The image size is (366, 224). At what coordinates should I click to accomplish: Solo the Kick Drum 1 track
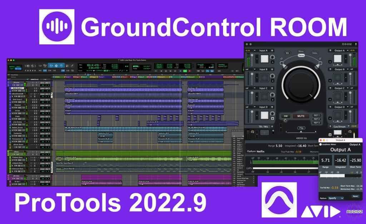[15, 91]
